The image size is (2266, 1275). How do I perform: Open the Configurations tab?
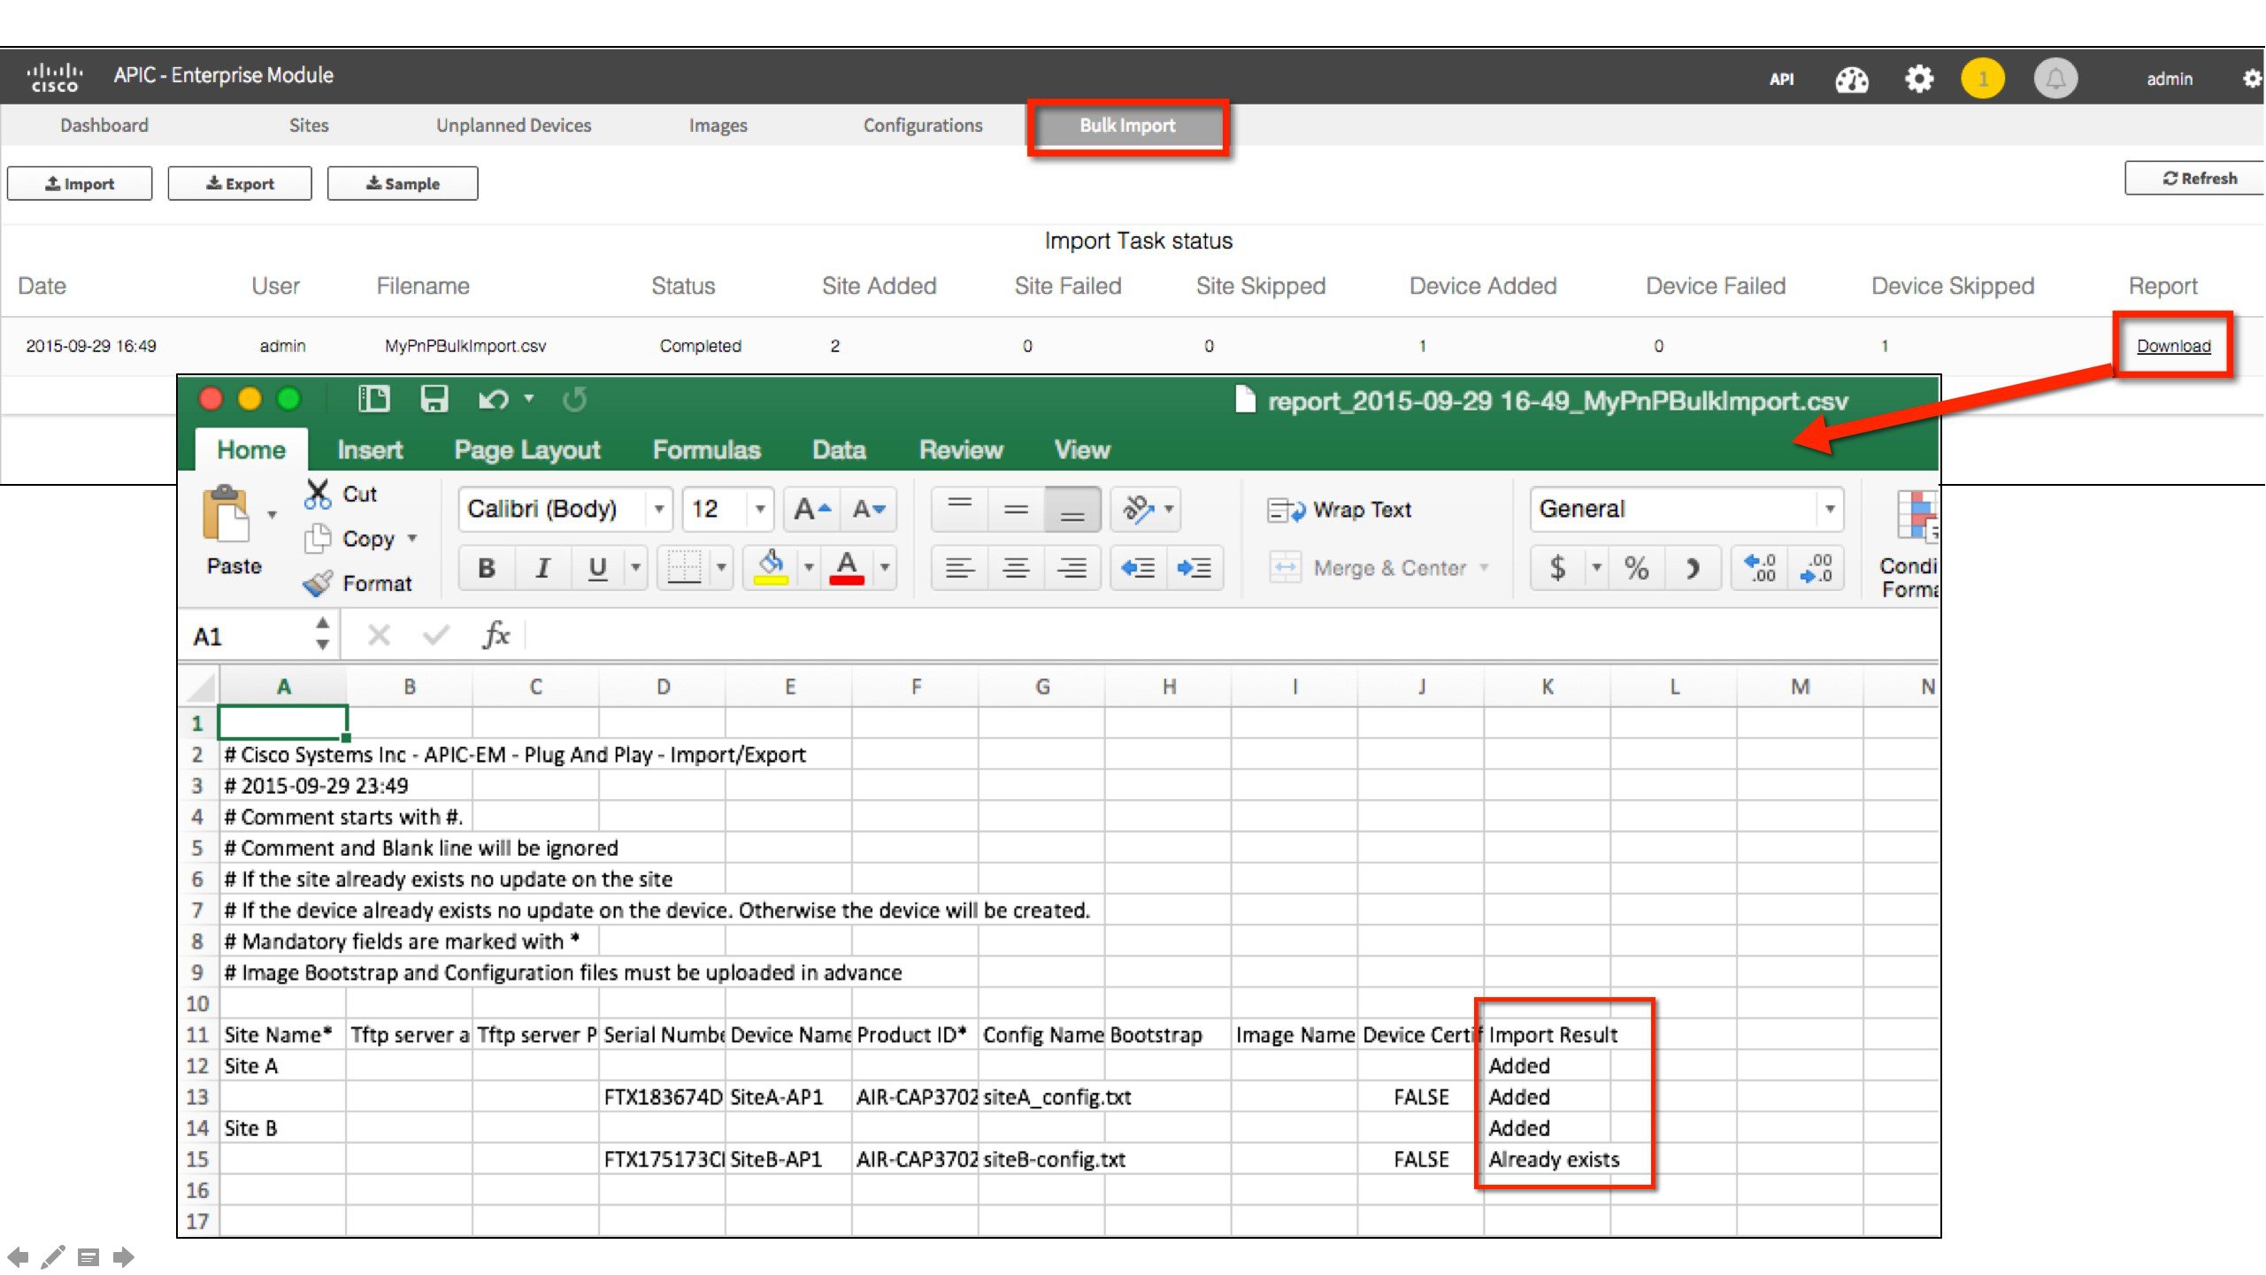[923, 126]
